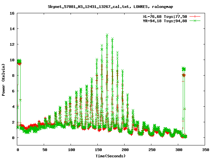212x159 pixels.
Task: Click the x-axis tick label 50
Action: pyautogui.click(x=45, y=150)
